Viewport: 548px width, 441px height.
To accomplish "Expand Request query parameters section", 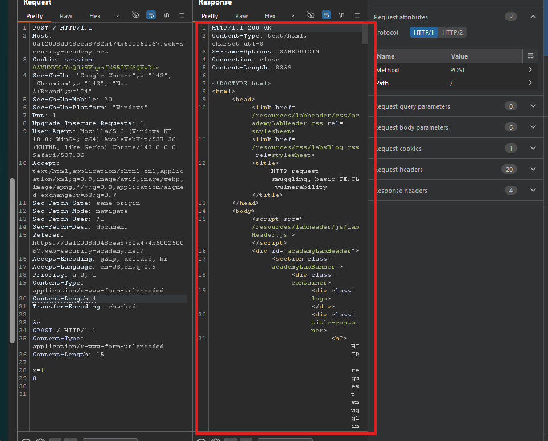I will coord(533,106).
